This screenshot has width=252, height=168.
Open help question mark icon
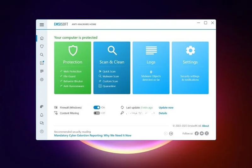[42, 131]
